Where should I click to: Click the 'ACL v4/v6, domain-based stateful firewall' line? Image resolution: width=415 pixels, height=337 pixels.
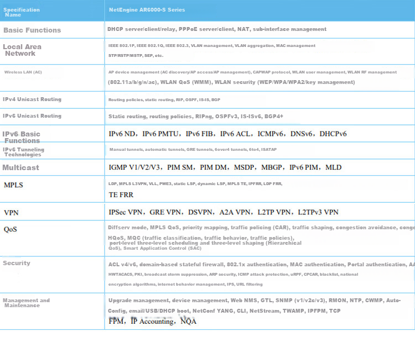coord(262,265)
